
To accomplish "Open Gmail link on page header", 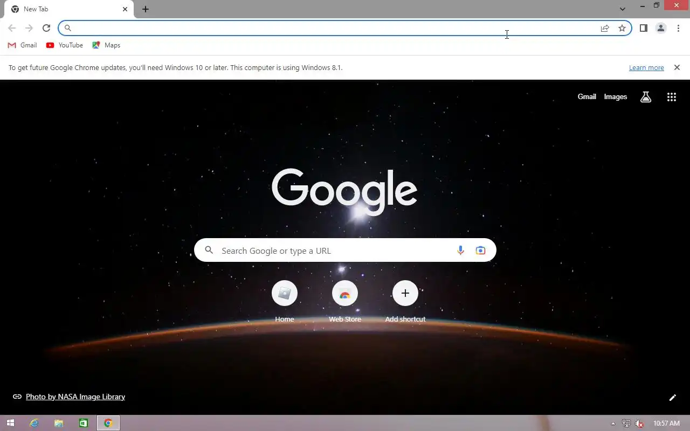I will click(586, 97).
